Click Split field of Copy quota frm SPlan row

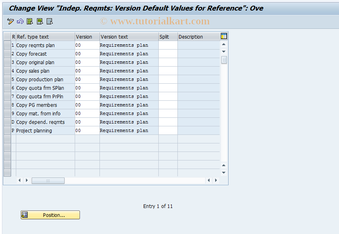tap(168, 88)
